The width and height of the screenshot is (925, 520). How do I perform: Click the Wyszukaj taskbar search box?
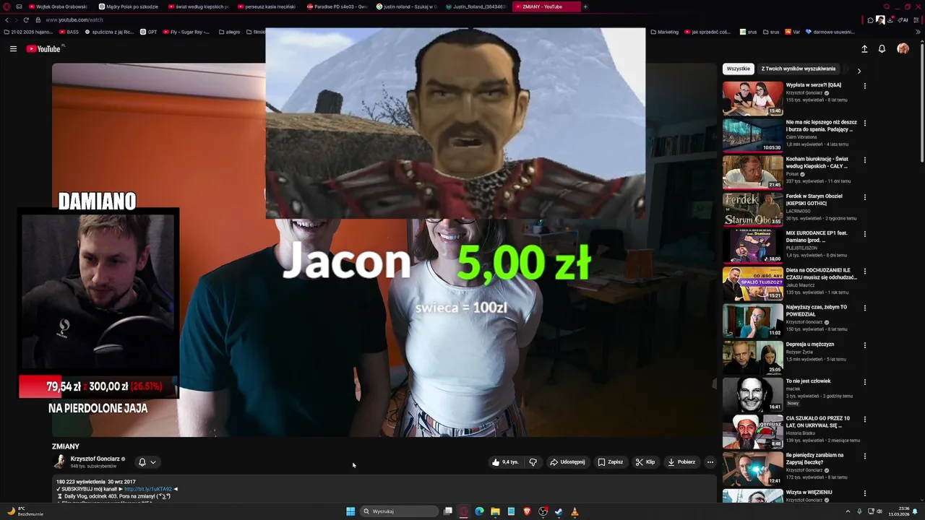tap(400, 511)
